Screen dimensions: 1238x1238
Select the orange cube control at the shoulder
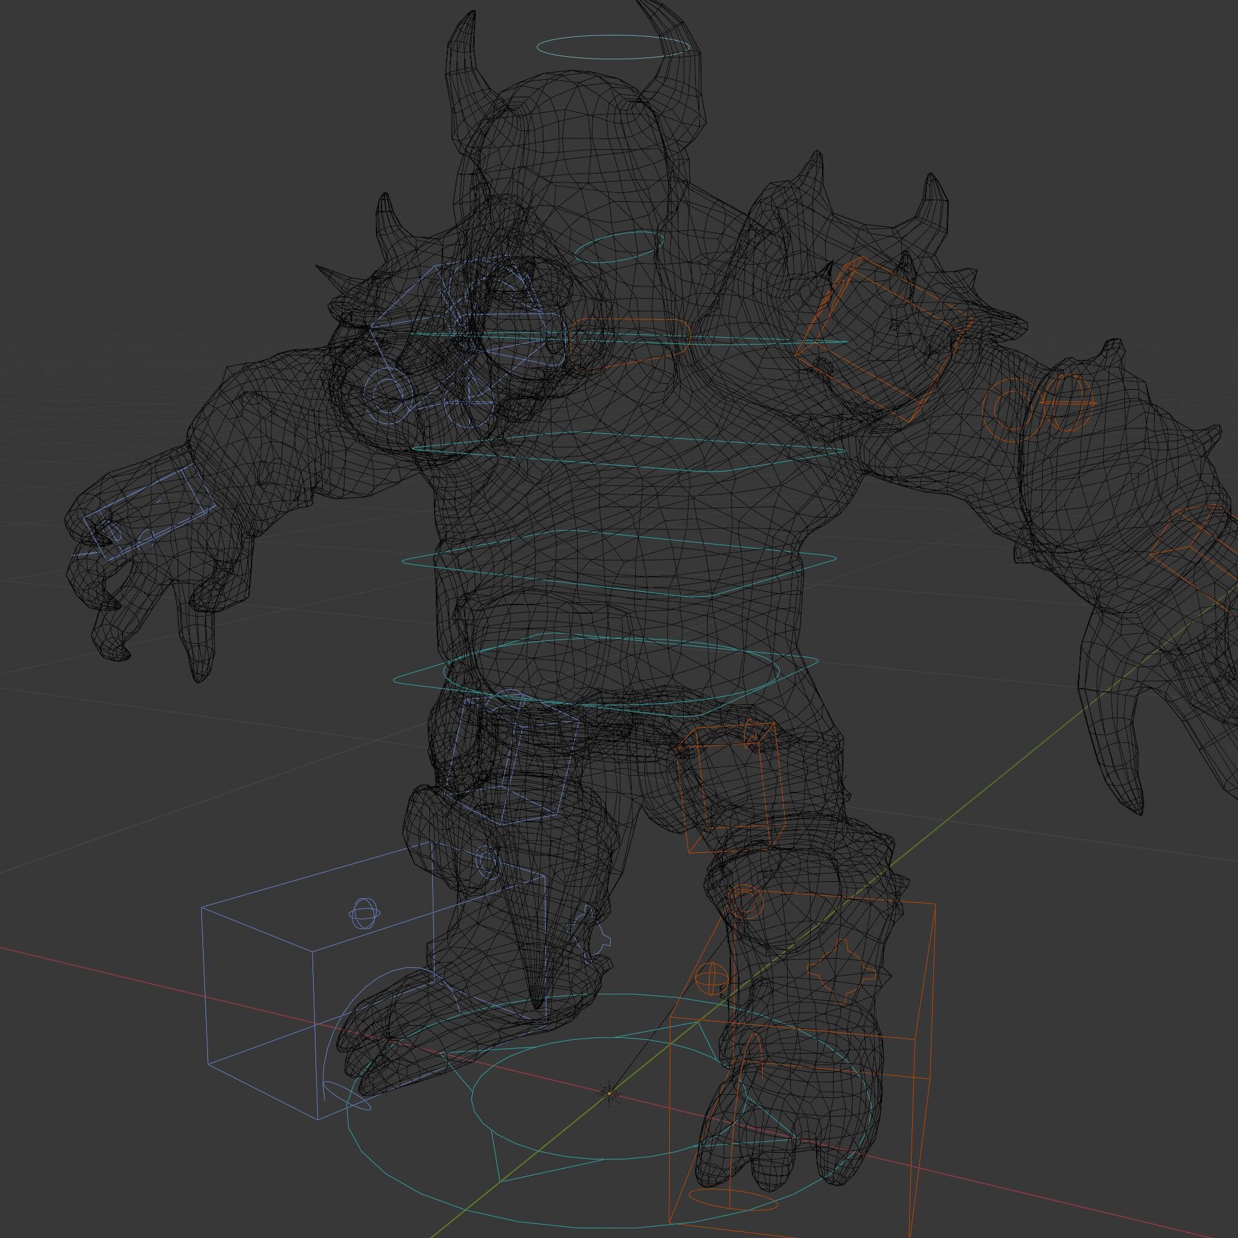[x=883, y=340]
